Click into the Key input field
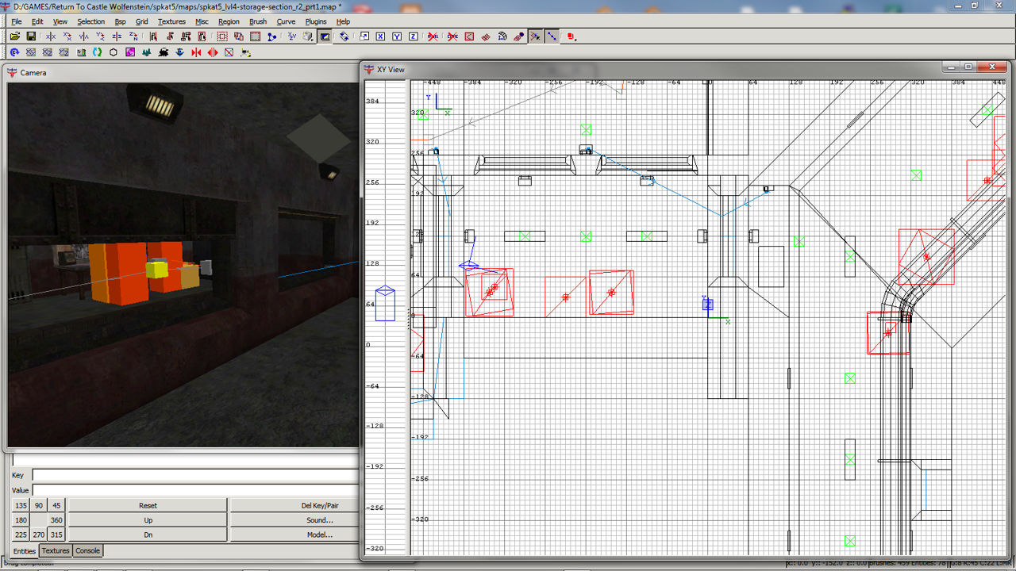The image size is (1016, 571). click(x=194, y=475)
